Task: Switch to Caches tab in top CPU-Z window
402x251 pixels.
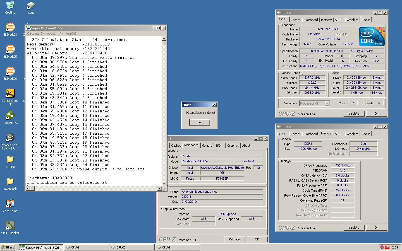Action: pyautogui.click(x=295, y=20)
